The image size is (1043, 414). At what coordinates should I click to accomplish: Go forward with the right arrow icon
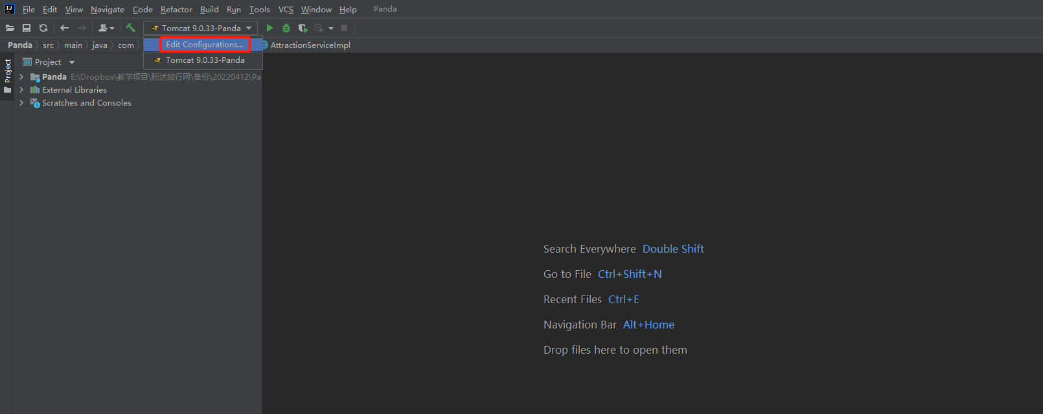coord(82,28)
